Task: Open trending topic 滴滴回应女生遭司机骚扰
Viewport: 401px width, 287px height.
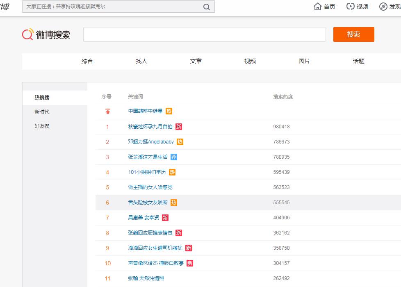Action: pyautogui.click(x=155, y=248)
